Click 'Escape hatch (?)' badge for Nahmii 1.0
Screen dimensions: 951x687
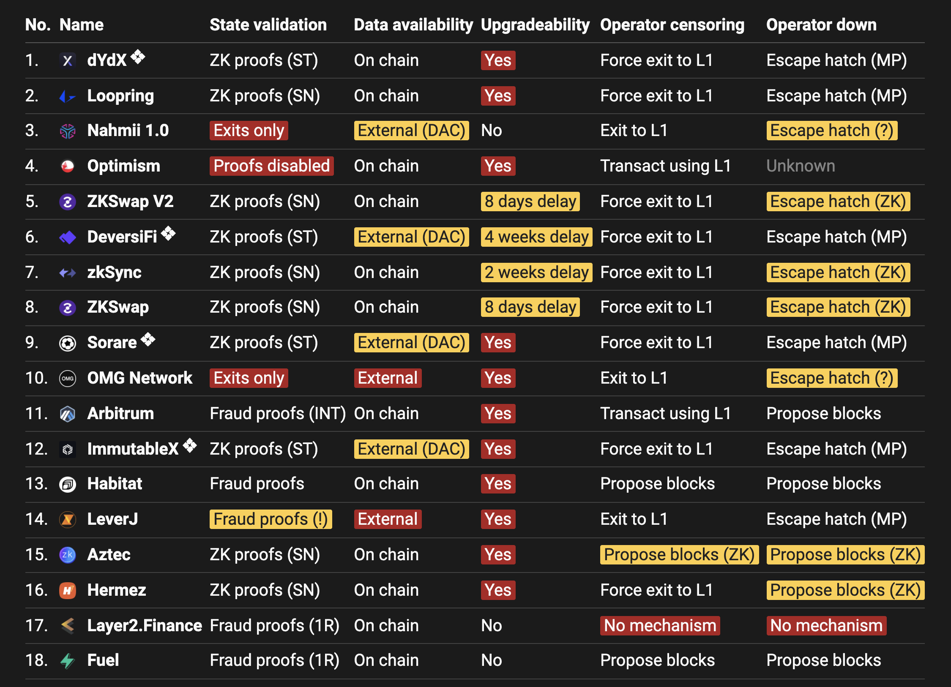832,131
